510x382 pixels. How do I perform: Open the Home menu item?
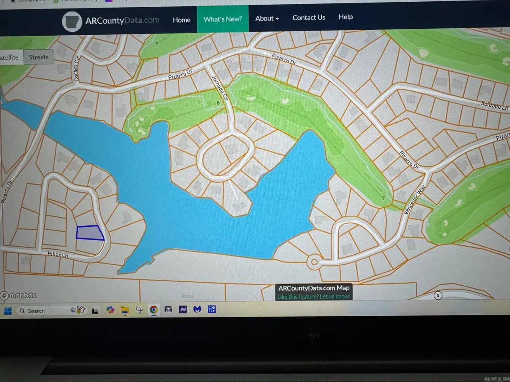pyautogui.click(x=181, y=20)
